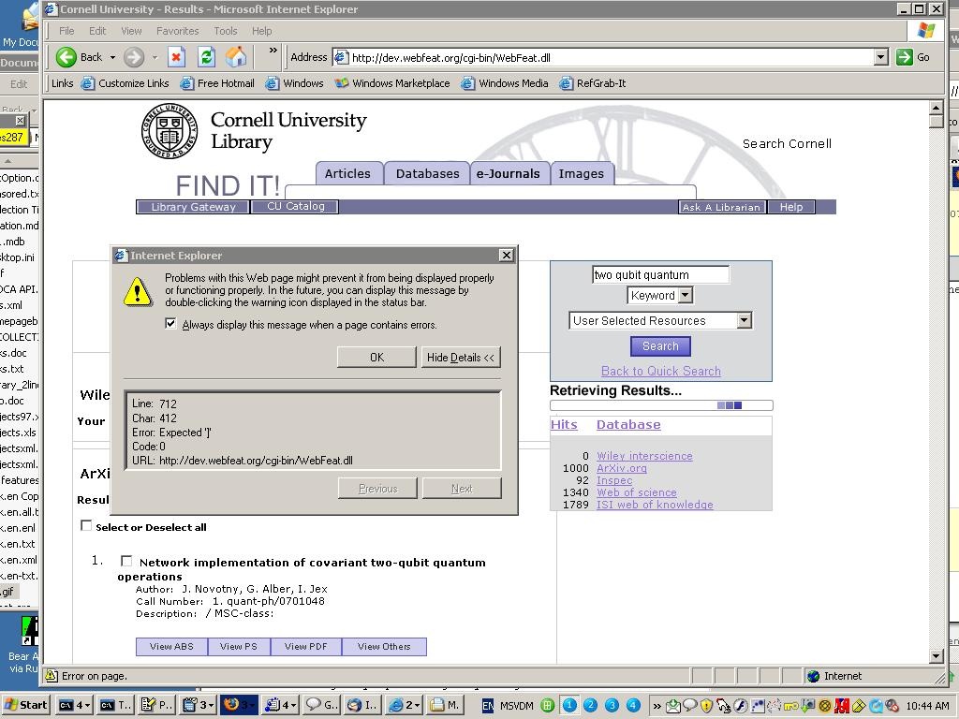Viewport: 959px width, 719px height.
Task: Open the Favorites menu
Action: pos(177,31)
